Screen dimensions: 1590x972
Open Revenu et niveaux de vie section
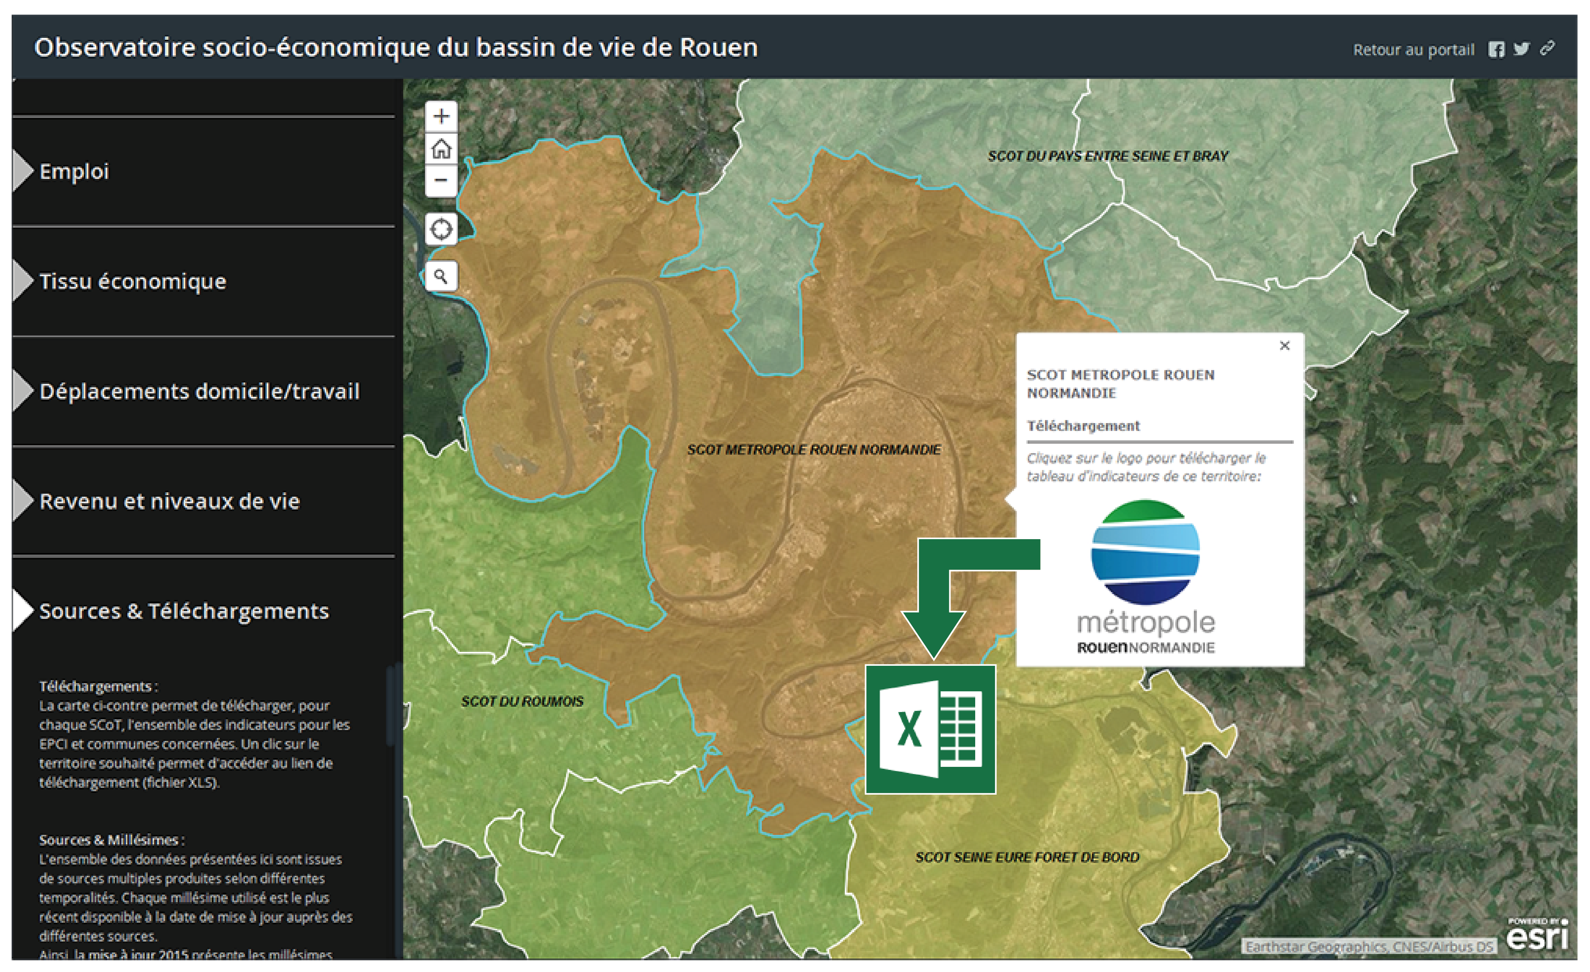tap(203, 501)
